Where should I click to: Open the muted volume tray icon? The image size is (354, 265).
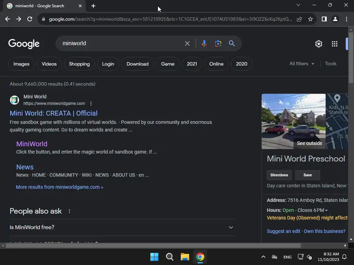[309, 257]
